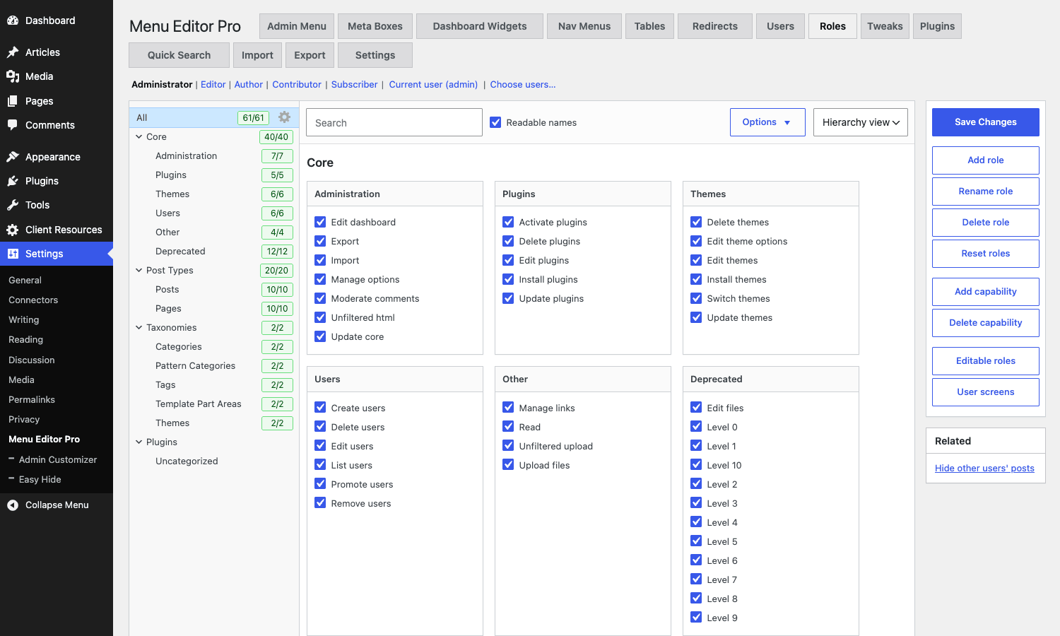Click the Add capability button
The image size is (1060, 636).
986,292
